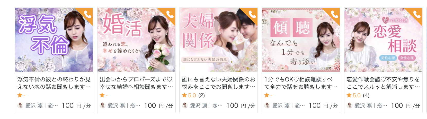
Task: Click seller avatar on the 恋愛相談 card
Action: 350,105
